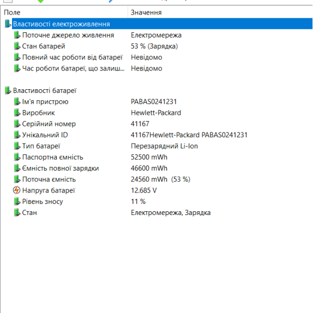This screenshot has height=313, width=313.
Task: Click the 24560 mWh (53 %) value
Action: tap(161, 179)
